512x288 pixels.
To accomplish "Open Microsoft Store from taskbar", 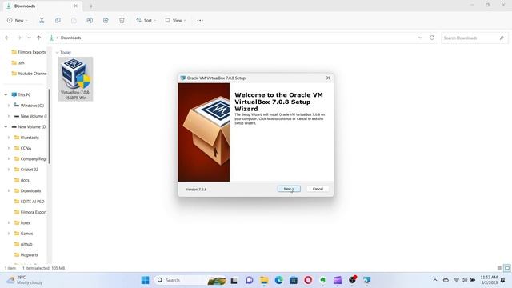I will click(294, 280).
